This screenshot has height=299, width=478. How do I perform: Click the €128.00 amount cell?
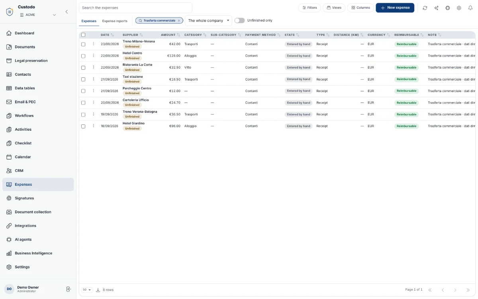[x=174, y=56]
